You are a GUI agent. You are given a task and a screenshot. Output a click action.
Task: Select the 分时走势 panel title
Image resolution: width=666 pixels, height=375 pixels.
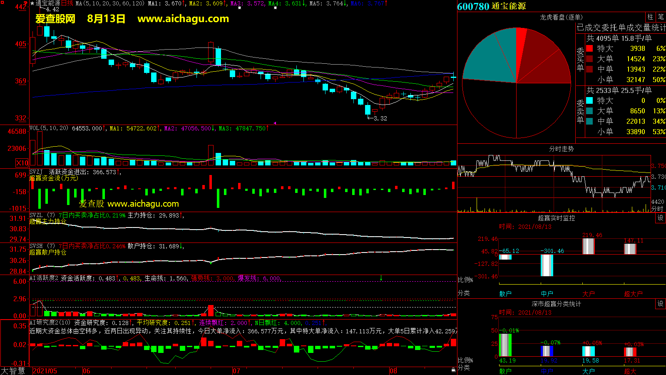tap(561, 149)
